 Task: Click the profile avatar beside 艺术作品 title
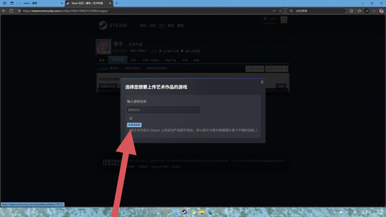click(104, 47)
